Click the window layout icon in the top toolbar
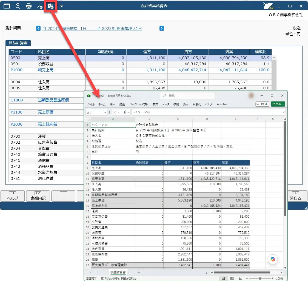 7,6
